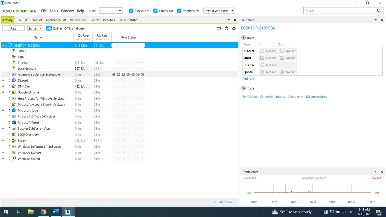Open the Traffic stats link
This screenshot has width=386, height=217.
pos(250,97)
